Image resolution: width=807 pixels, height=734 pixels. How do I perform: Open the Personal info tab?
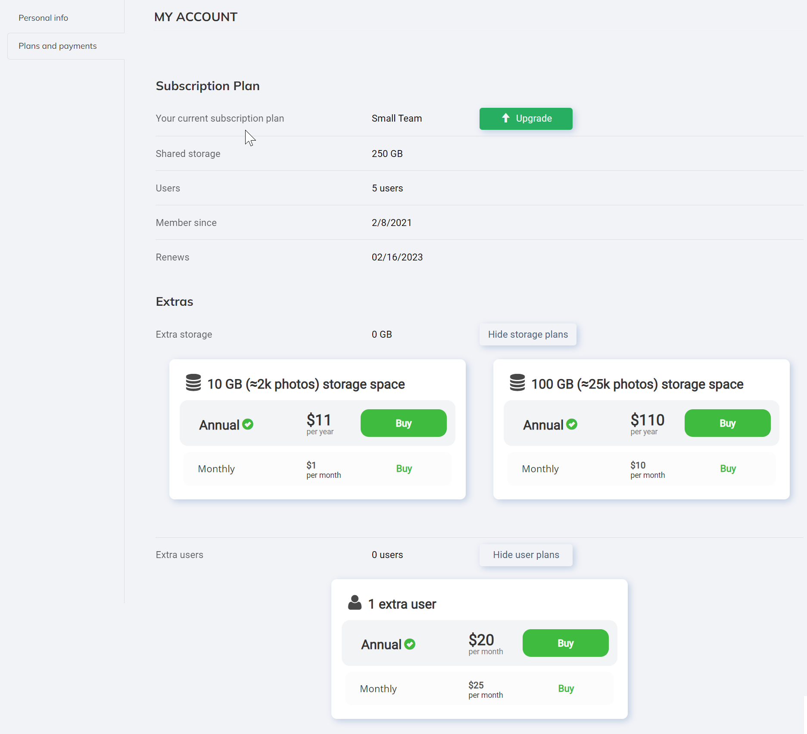pyautogui.click(x=43, y=18)
